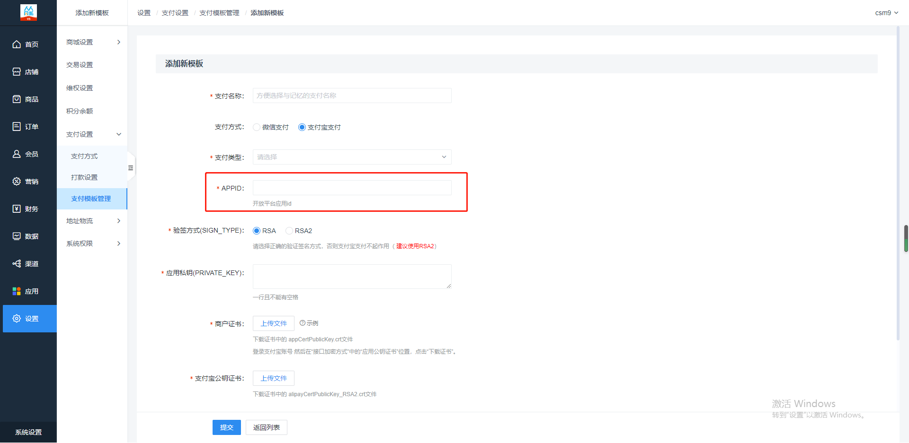The height and width of the screenshot is (443, 909).
Task: Open the finance (财务) yen icon
Action: tap(17, 209)
